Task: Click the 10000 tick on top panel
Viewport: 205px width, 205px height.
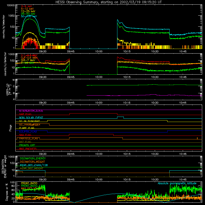Action: pos(11,5)
